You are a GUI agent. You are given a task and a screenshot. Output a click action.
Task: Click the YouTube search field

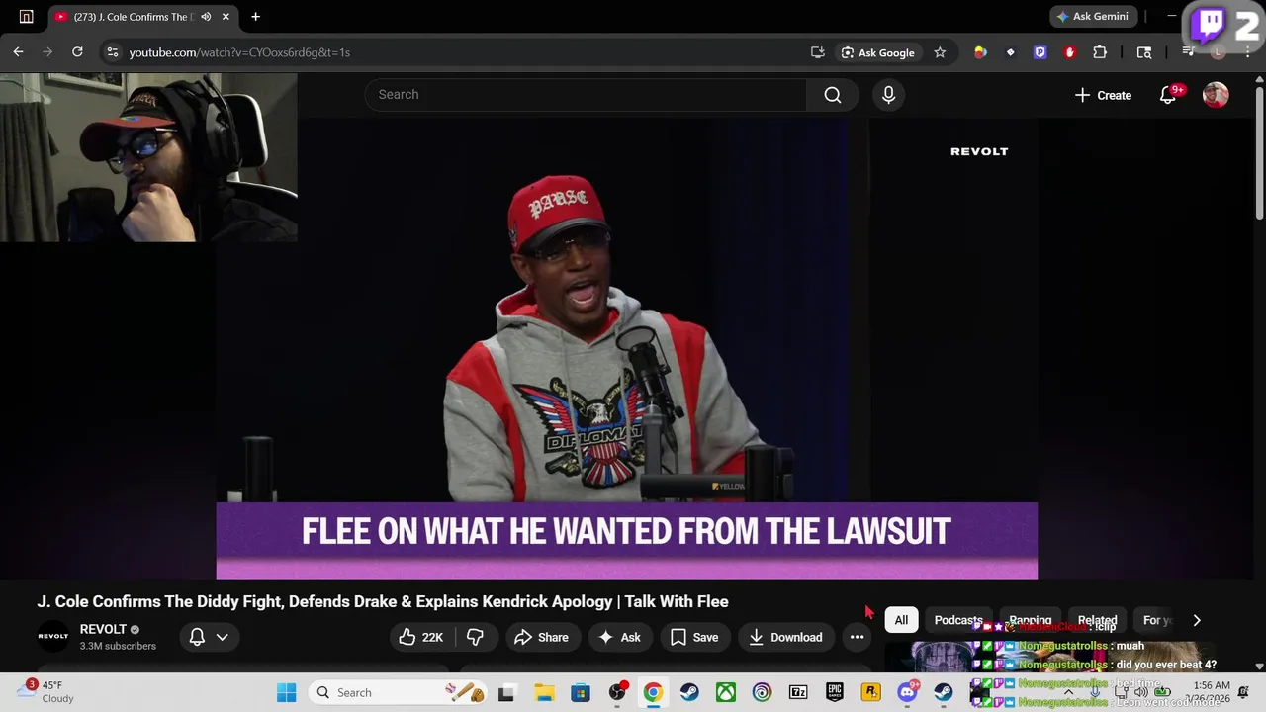[x=586, y=94]
